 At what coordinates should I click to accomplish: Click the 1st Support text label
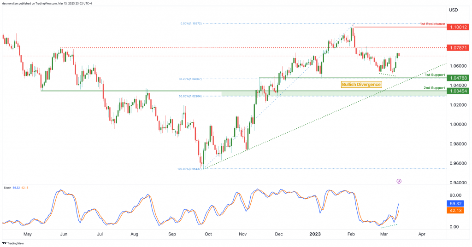pos(435,75)
